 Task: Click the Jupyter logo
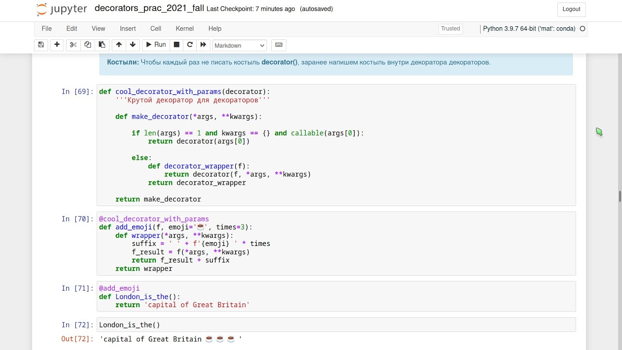pos(62,9)
